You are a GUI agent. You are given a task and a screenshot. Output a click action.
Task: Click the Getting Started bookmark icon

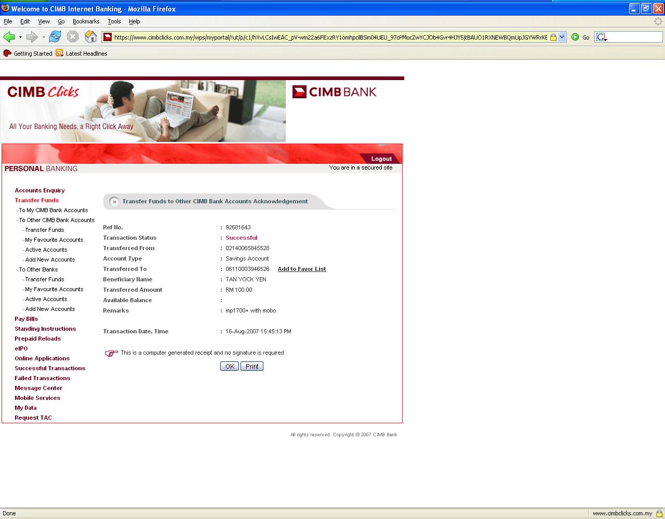tap(7, 53)
